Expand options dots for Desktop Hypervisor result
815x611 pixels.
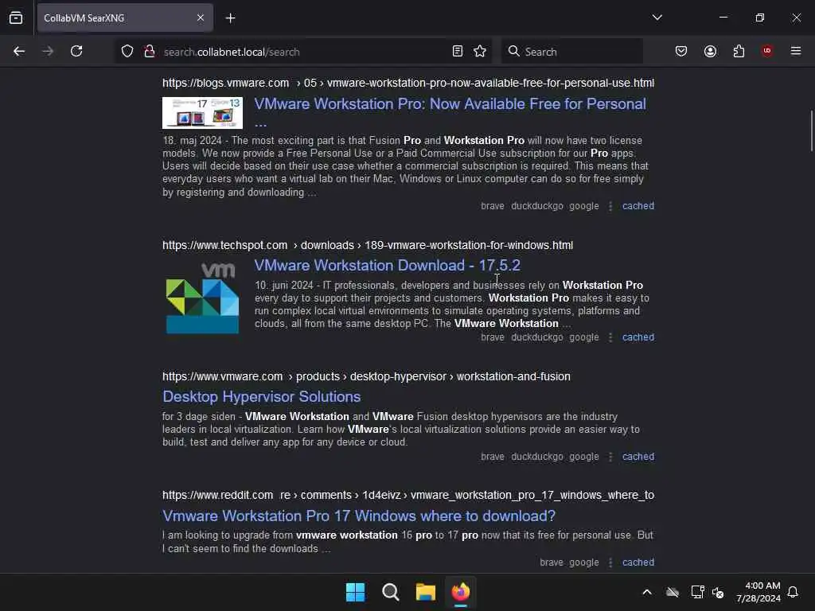[x=610, y=457]
